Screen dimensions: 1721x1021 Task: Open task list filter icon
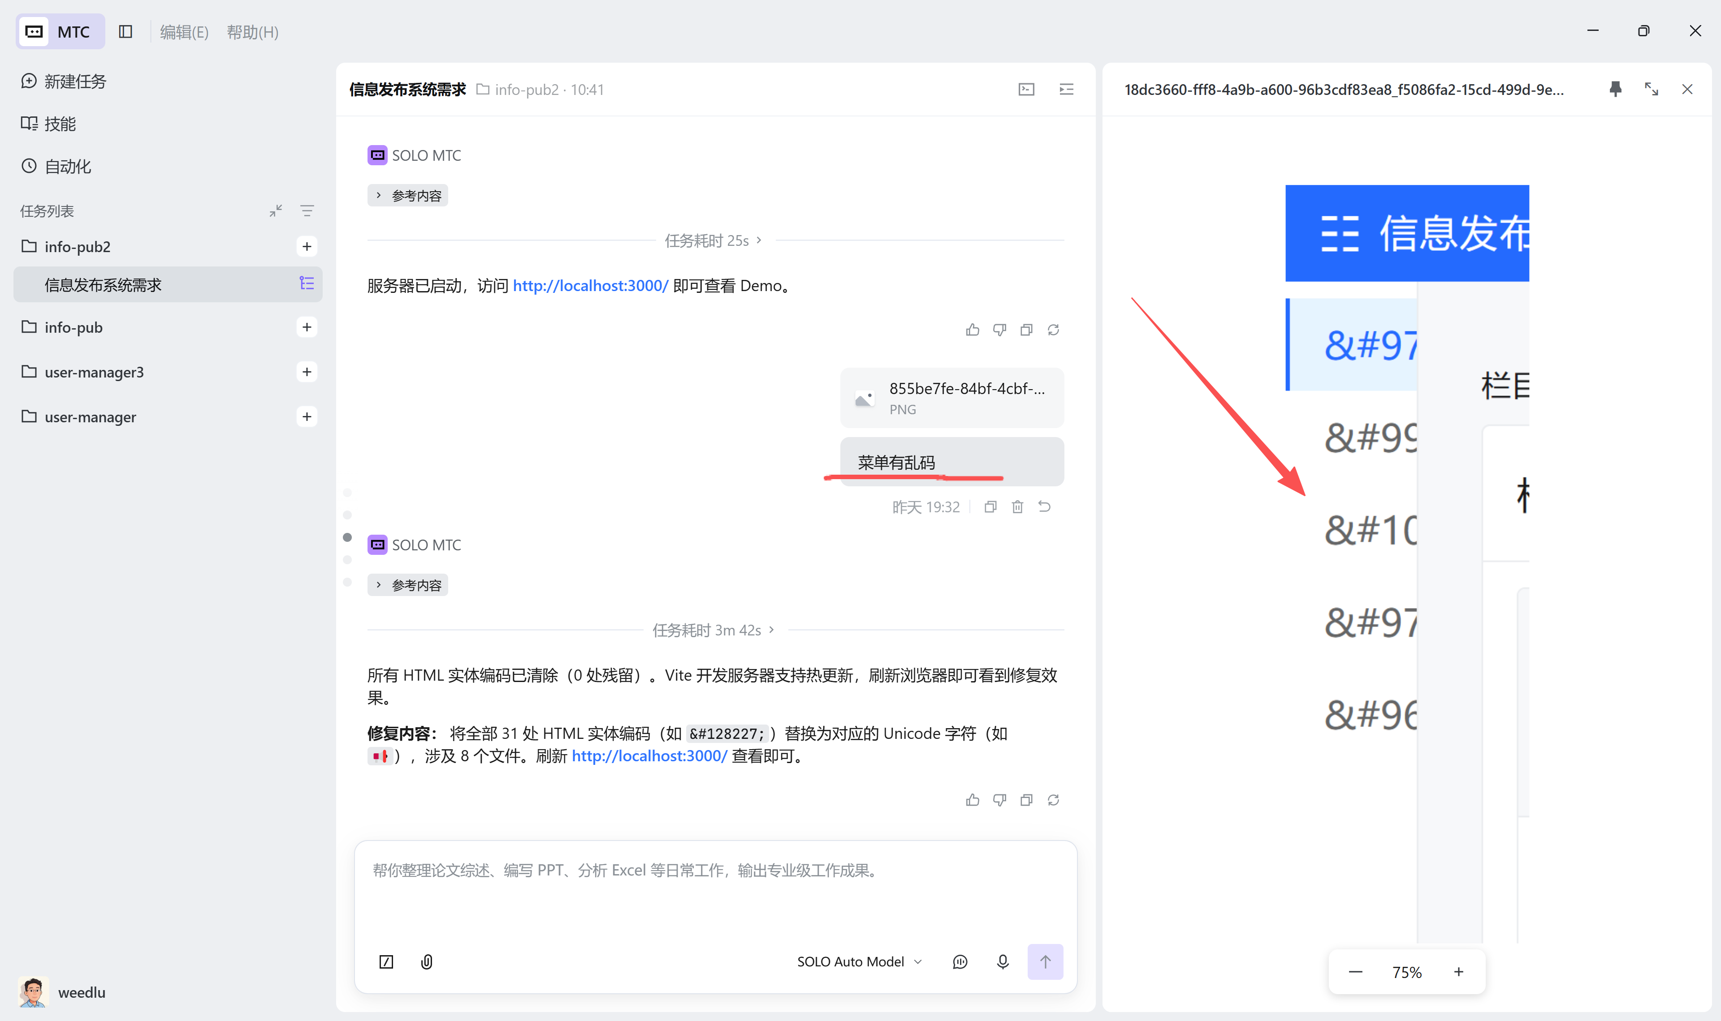tap(307, 211)
